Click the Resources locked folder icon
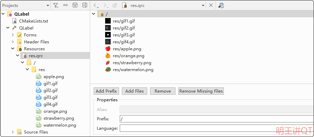The image size is (314, 137). [x=19, y=49]
